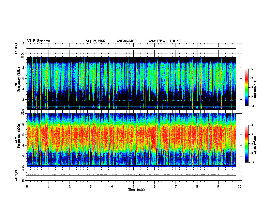
Task: Click the '9' tick on the time axis
Action: (218, 186)
